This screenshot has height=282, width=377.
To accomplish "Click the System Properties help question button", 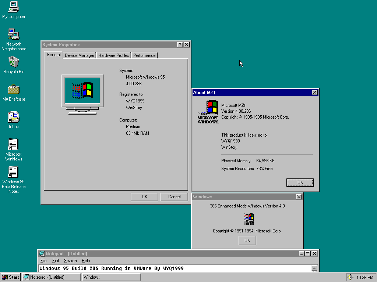I will [x=180, y=45].
